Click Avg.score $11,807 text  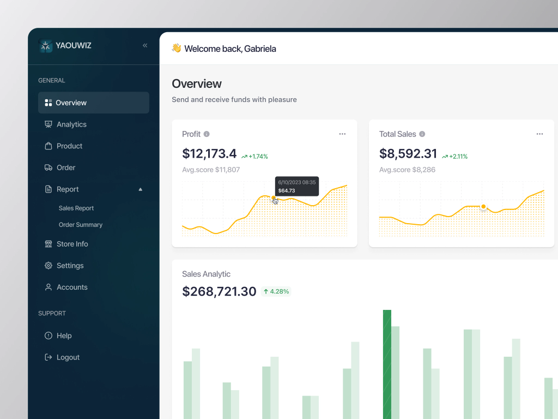point(211,170)
